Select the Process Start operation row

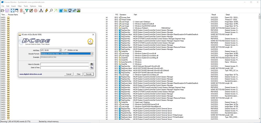click(x=126, y=17)
